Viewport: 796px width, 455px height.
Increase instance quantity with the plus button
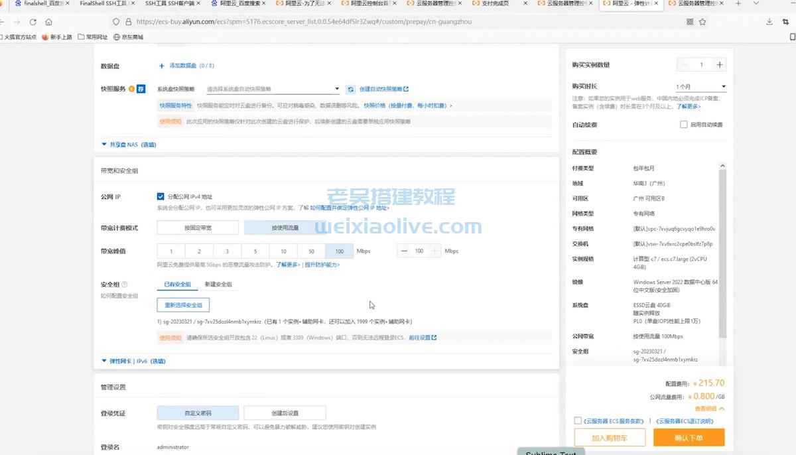[720, 65]
